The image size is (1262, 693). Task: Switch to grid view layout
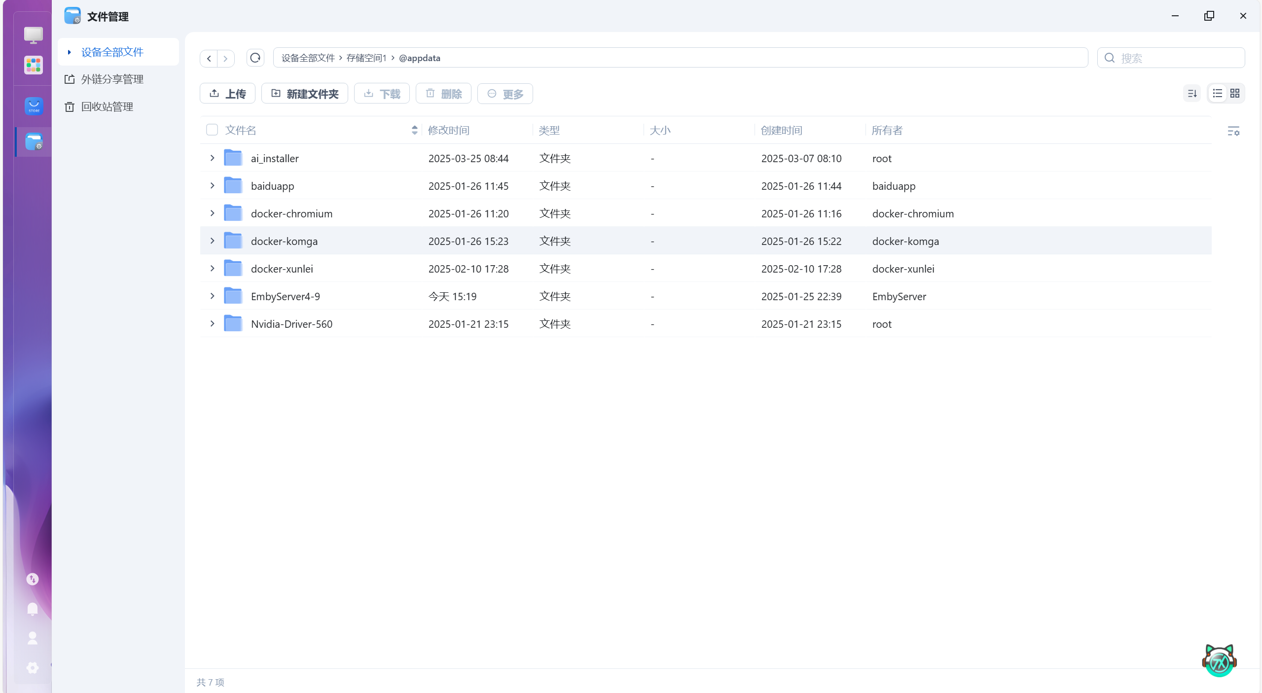pos(1235,93)
